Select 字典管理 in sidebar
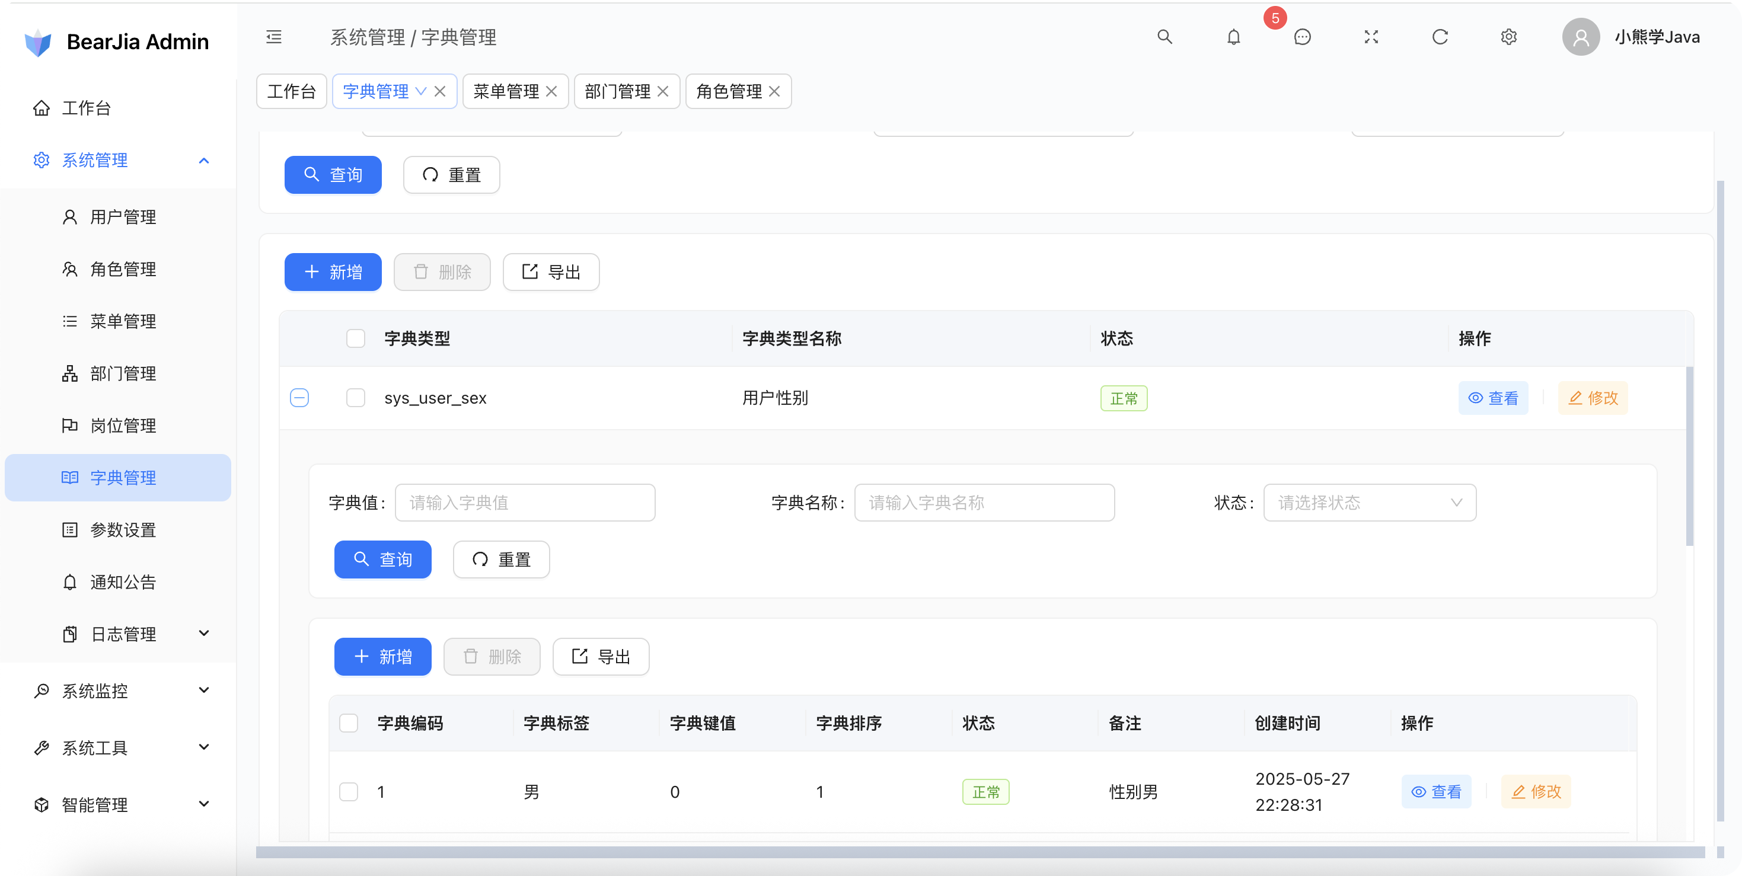 tap(119, 478)
